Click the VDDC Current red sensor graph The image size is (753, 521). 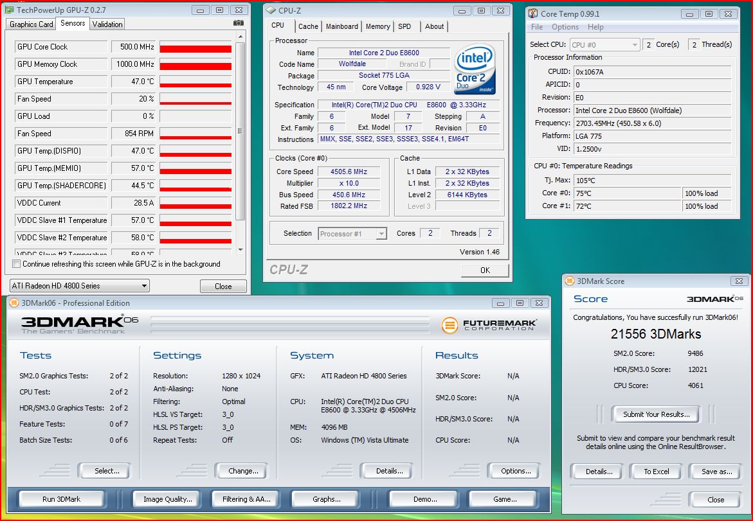point(195,203)
